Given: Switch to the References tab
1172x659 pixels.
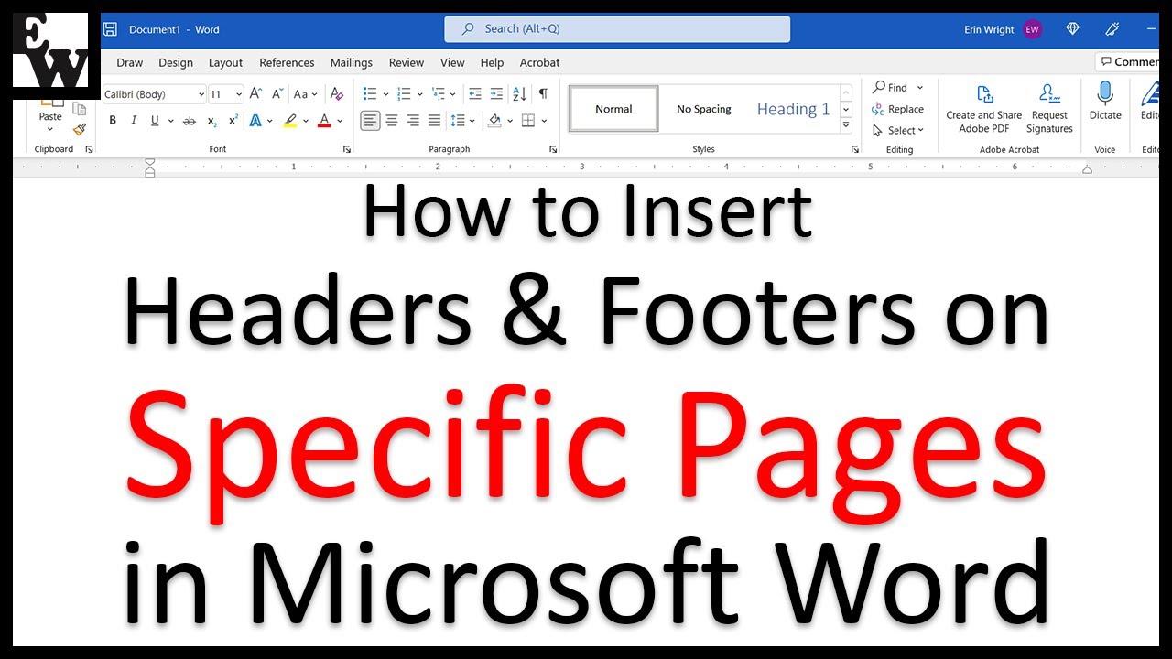Looking at the screenshot, I should [x=287, y=62].
